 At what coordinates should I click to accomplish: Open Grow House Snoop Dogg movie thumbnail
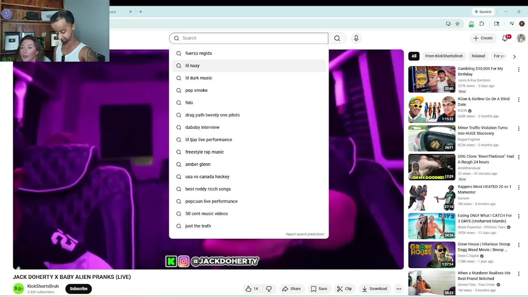431,255
